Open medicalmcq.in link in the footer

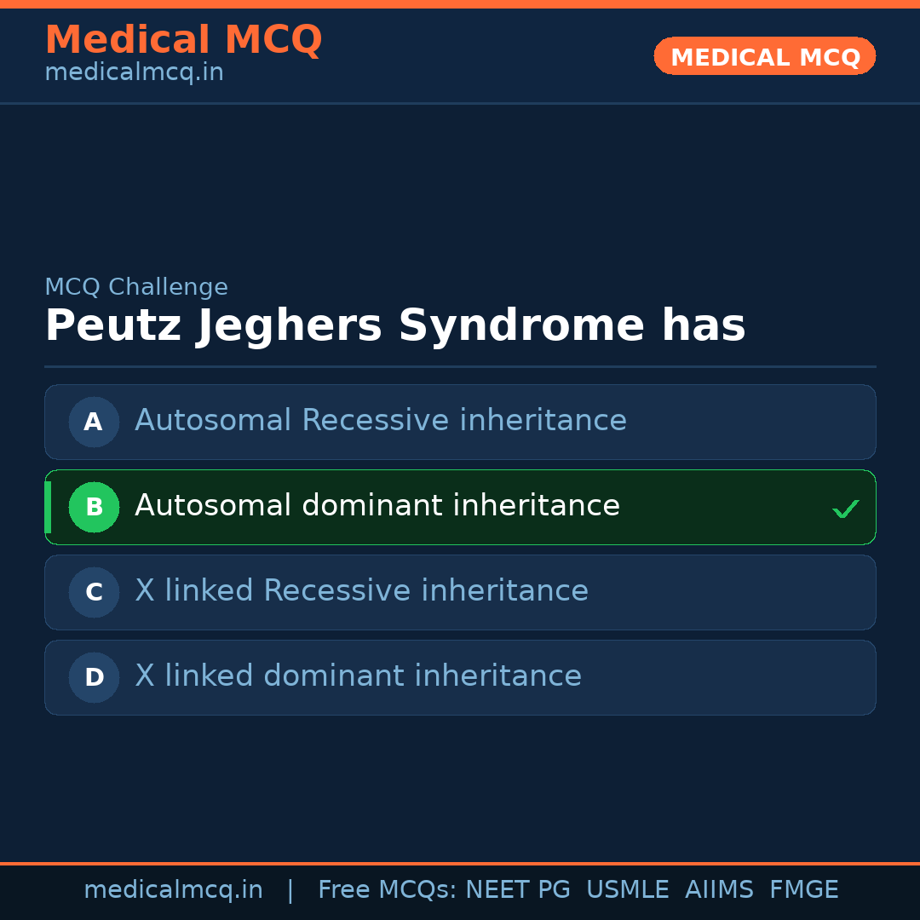tap(173, 890)
